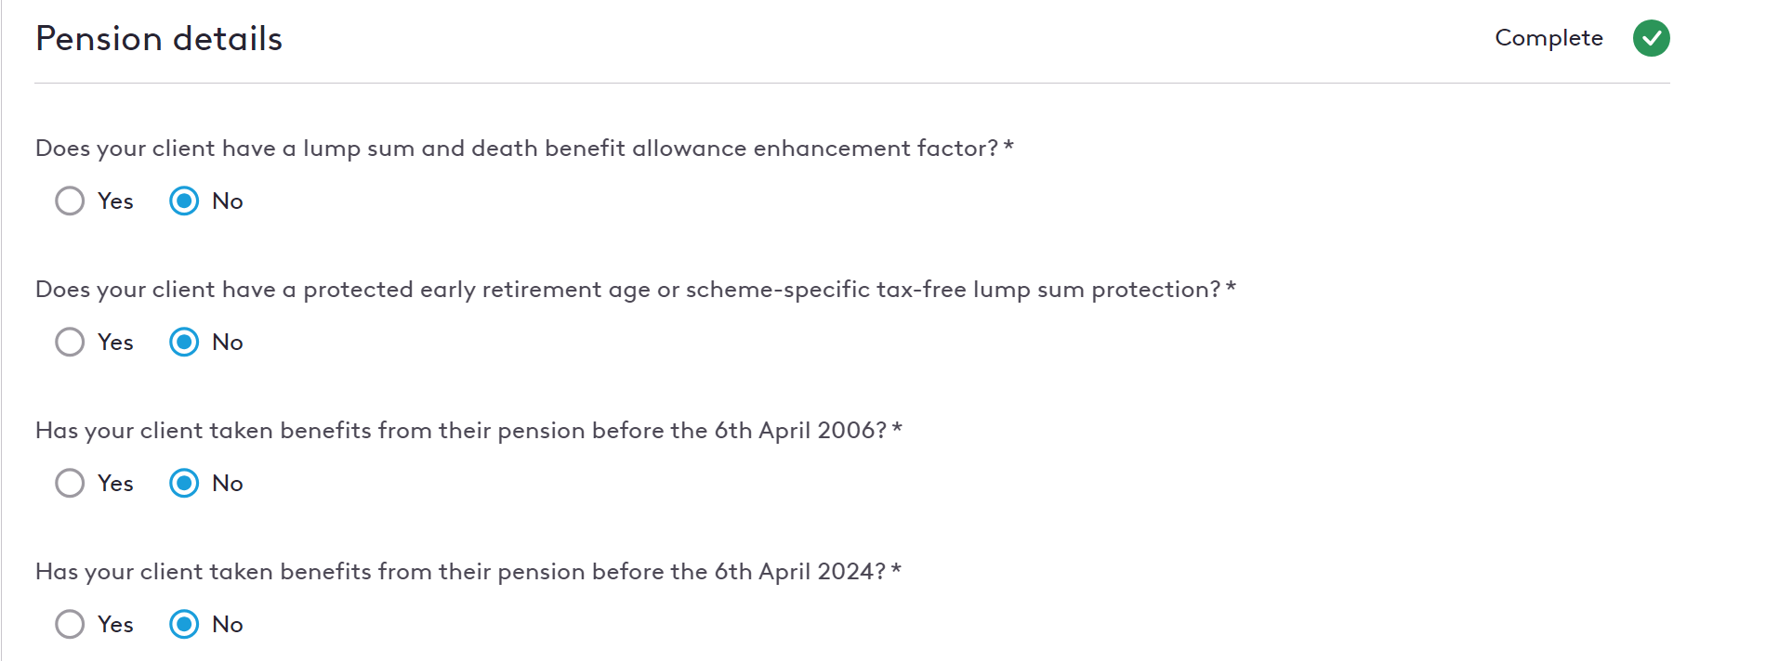
Task: Pick Yes radio for benefits before April 2024
Action: tap(70, 624)
